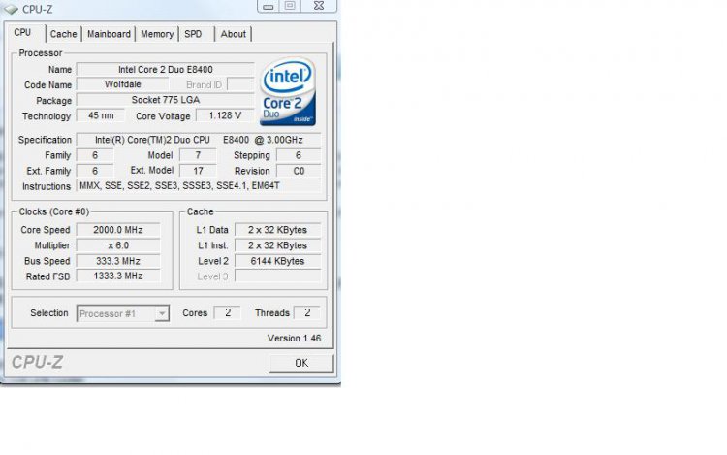Open the About tab
The image size is (727, 455).
pyautogui.click(x=234, y=34)
